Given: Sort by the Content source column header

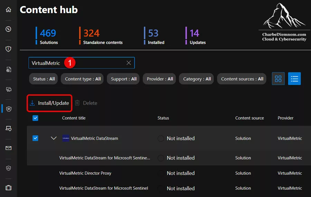Looking at the screenshot, I should pos(249,118).
